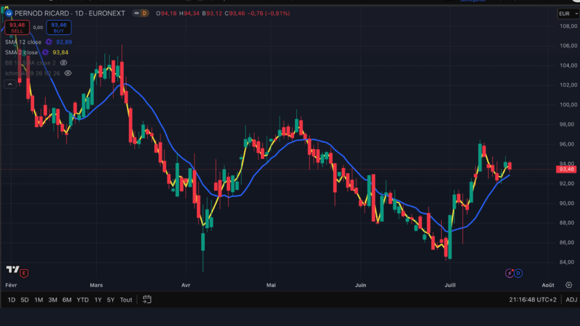The height and width of the screenshot is (326, 580).
Task: Click the 102,00 price axis label
Action: pyautogui.click(x=569, y=85)
